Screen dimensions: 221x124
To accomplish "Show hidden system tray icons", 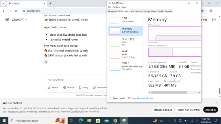I will (x=169, y=121).
